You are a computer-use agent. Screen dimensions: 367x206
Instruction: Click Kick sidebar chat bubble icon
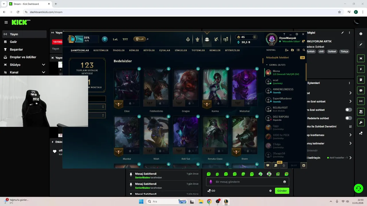click(361, 90)
